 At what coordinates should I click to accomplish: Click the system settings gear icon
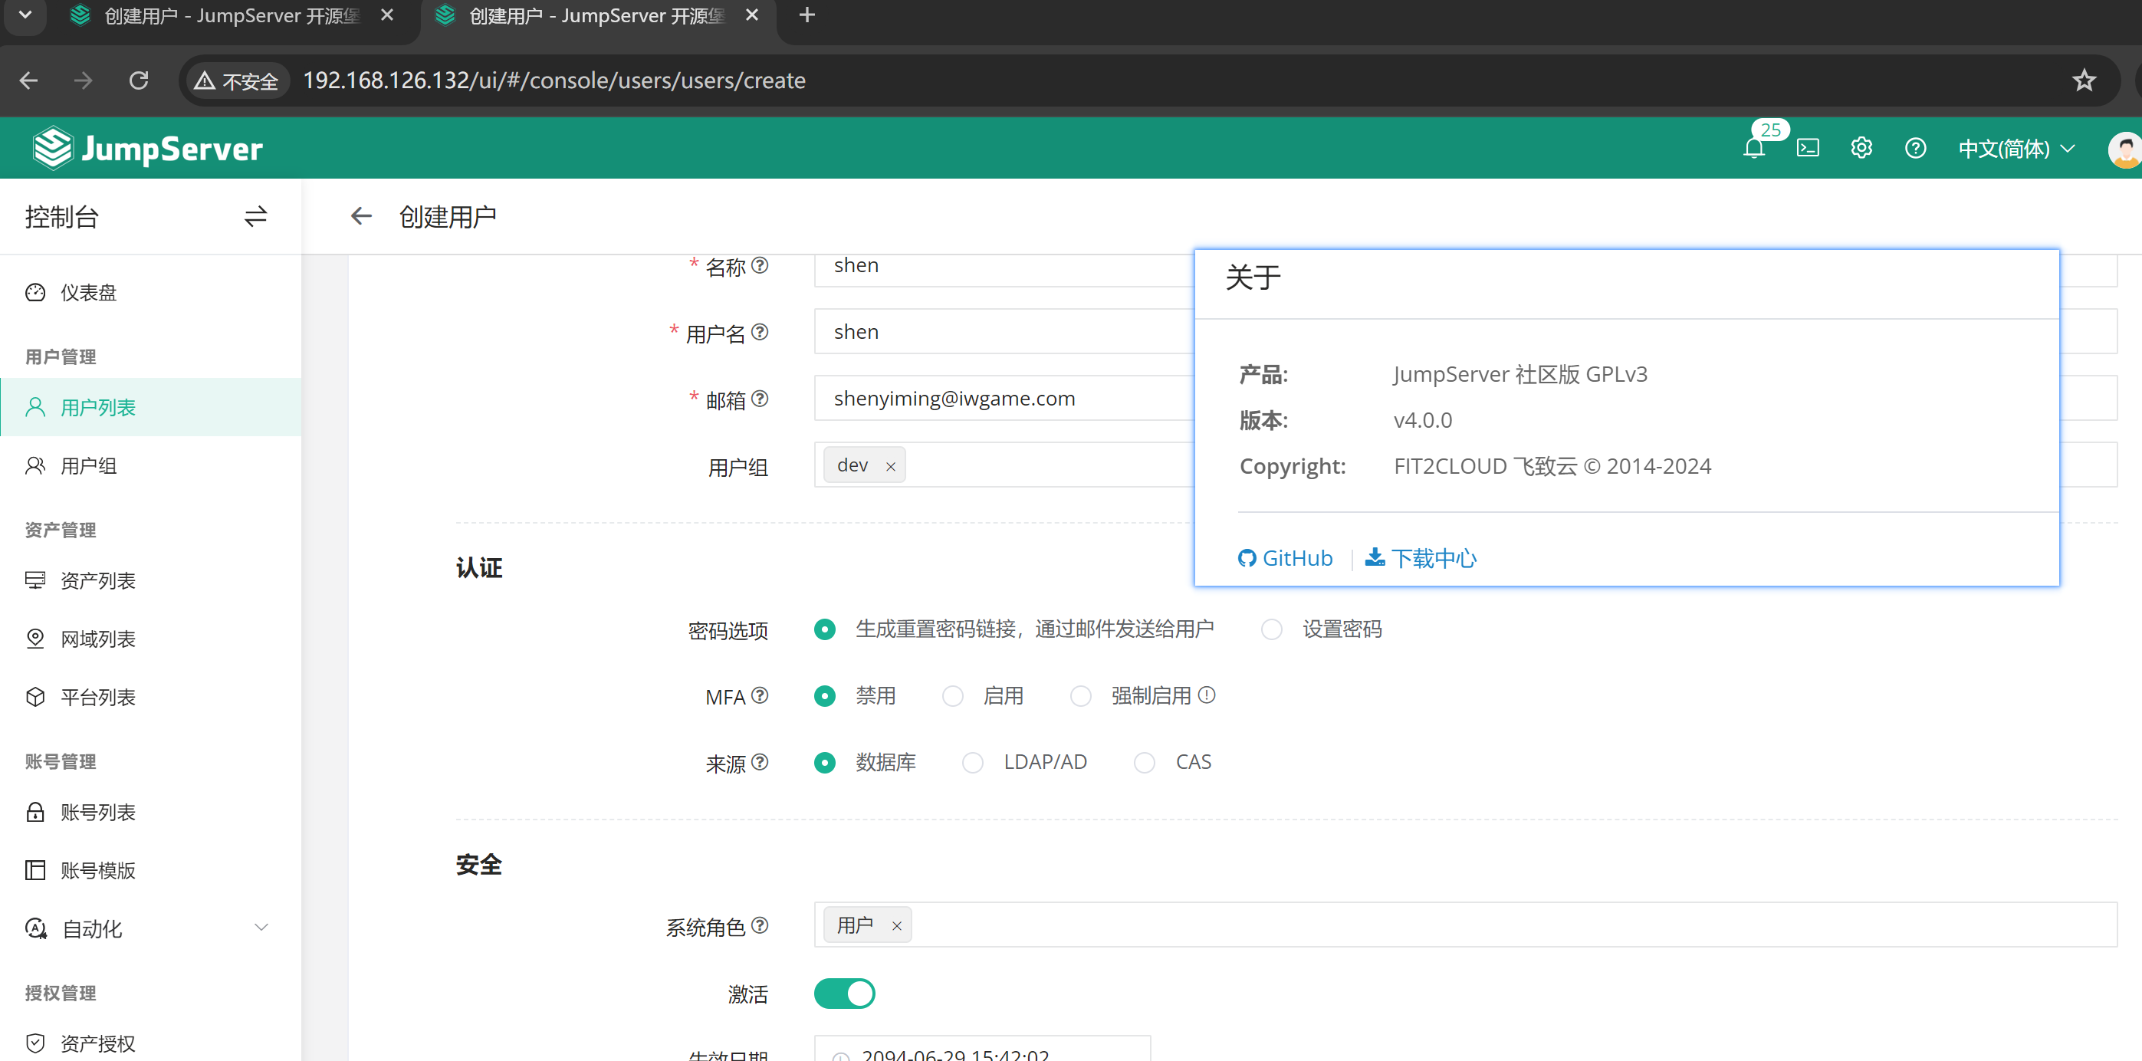click(1861, 149)
